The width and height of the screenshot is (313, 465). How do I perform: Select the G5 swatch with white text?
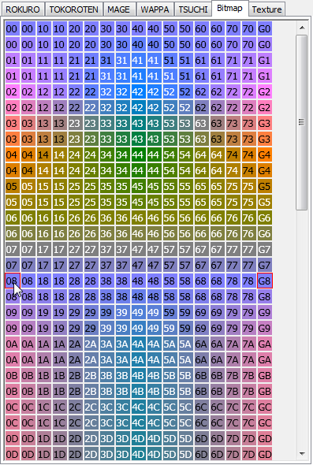click(264, 202)
